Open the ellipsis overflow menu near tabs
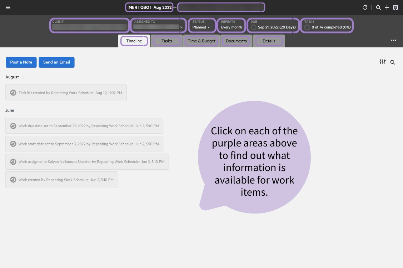 pyautogui.click(x=394, y=40)
